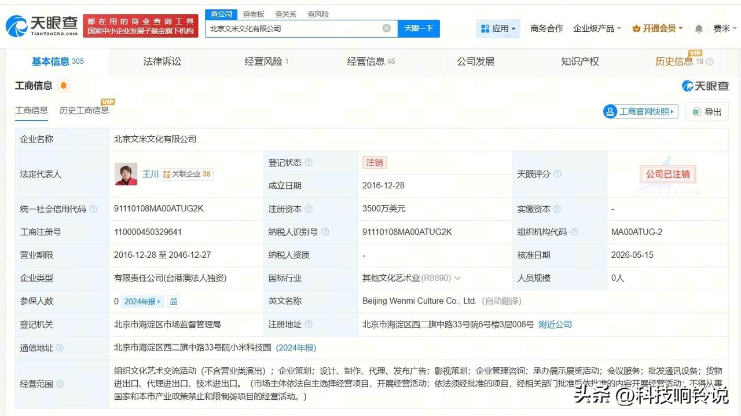Open the help icon next to 经营范围
This screenshot has height=416, width=741.
60,384
